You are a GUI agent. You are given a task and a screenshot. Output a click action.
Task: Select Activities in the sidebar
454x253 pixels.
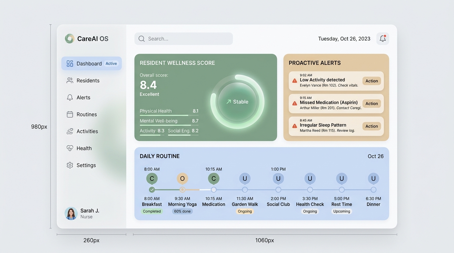91,131
